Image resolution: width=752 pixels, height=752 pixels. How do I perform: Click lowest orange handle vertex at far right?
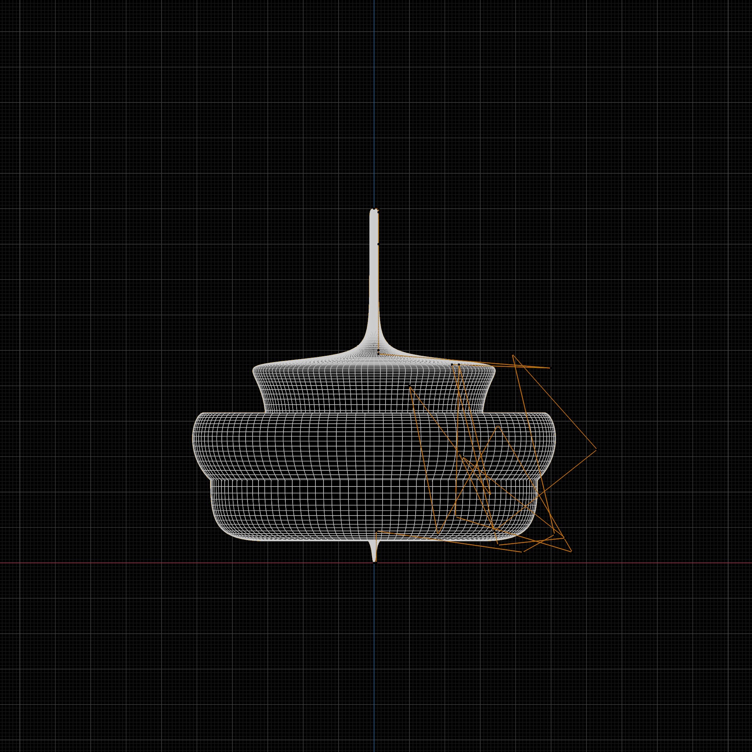pos(571,552)
